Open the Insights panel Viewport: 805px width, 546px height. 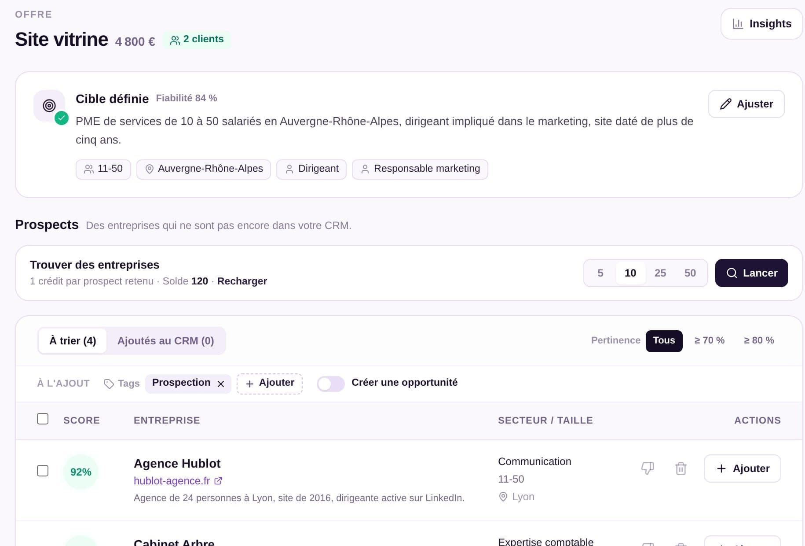[761, 24]
